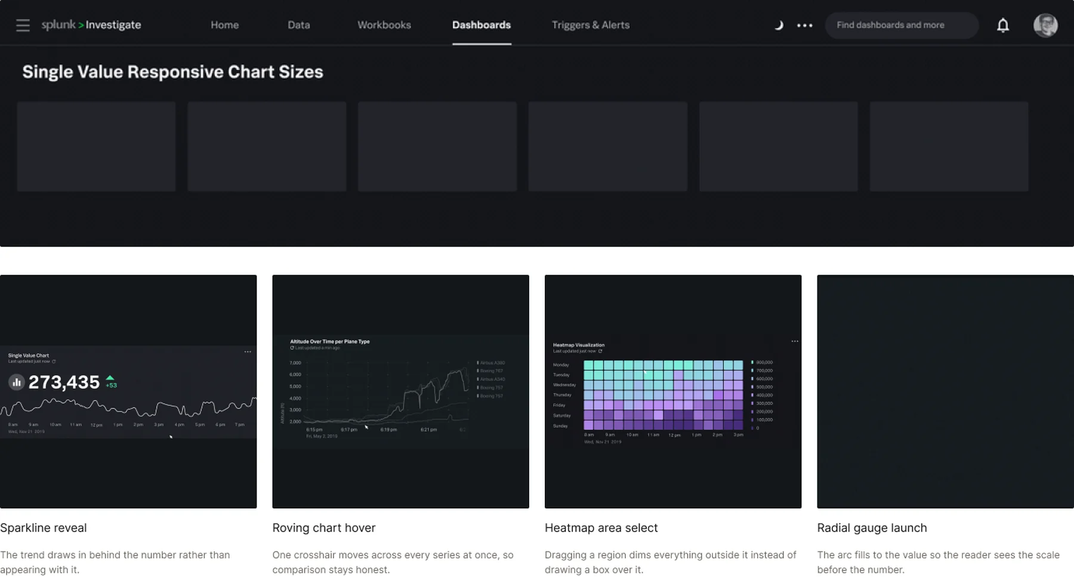Click the Roving chart hover title
1074x577 pixels.
[324, 528]
